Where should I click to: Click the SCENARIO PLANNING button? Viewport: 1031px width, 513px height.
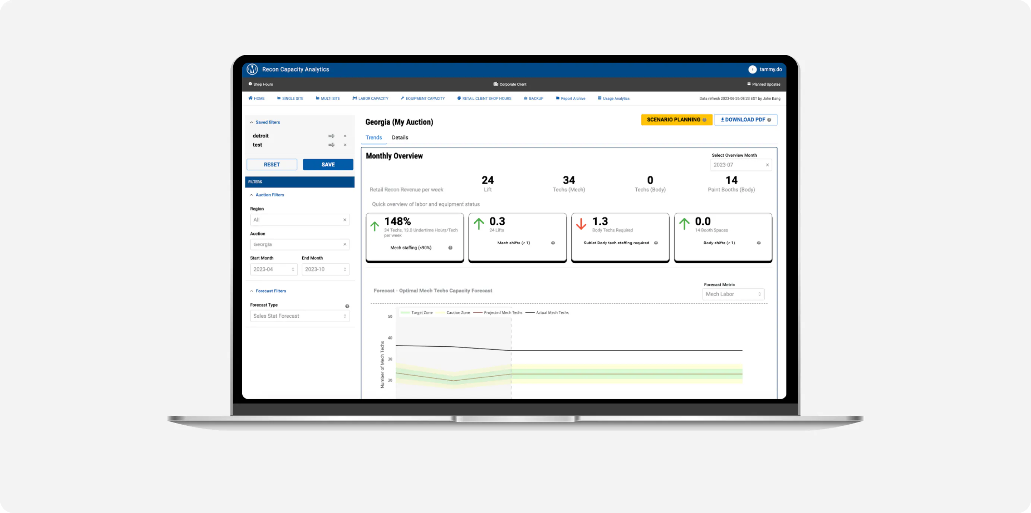pyautogui.click(x=677, y=120)
